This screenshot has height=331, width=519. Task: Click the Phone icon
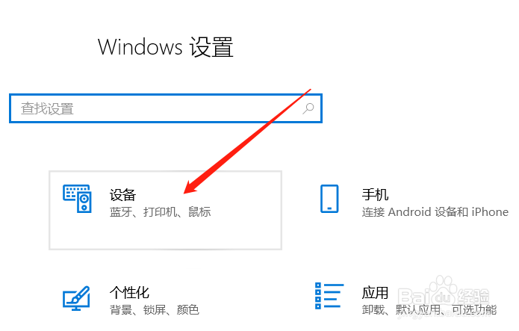329,199
